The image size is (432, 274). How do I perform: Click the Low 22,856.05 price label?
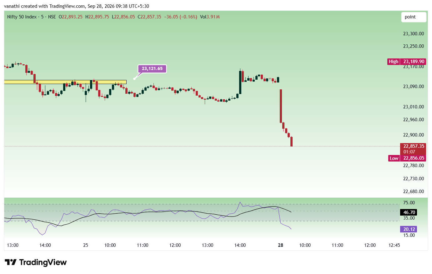[x=407, y=158]
